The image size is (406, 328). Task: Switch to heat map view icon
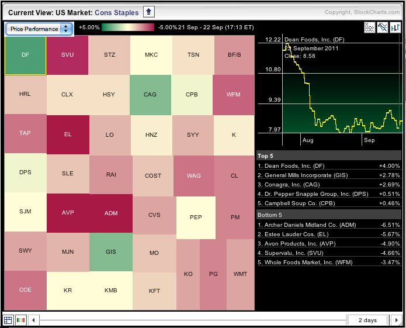(20, 320)
